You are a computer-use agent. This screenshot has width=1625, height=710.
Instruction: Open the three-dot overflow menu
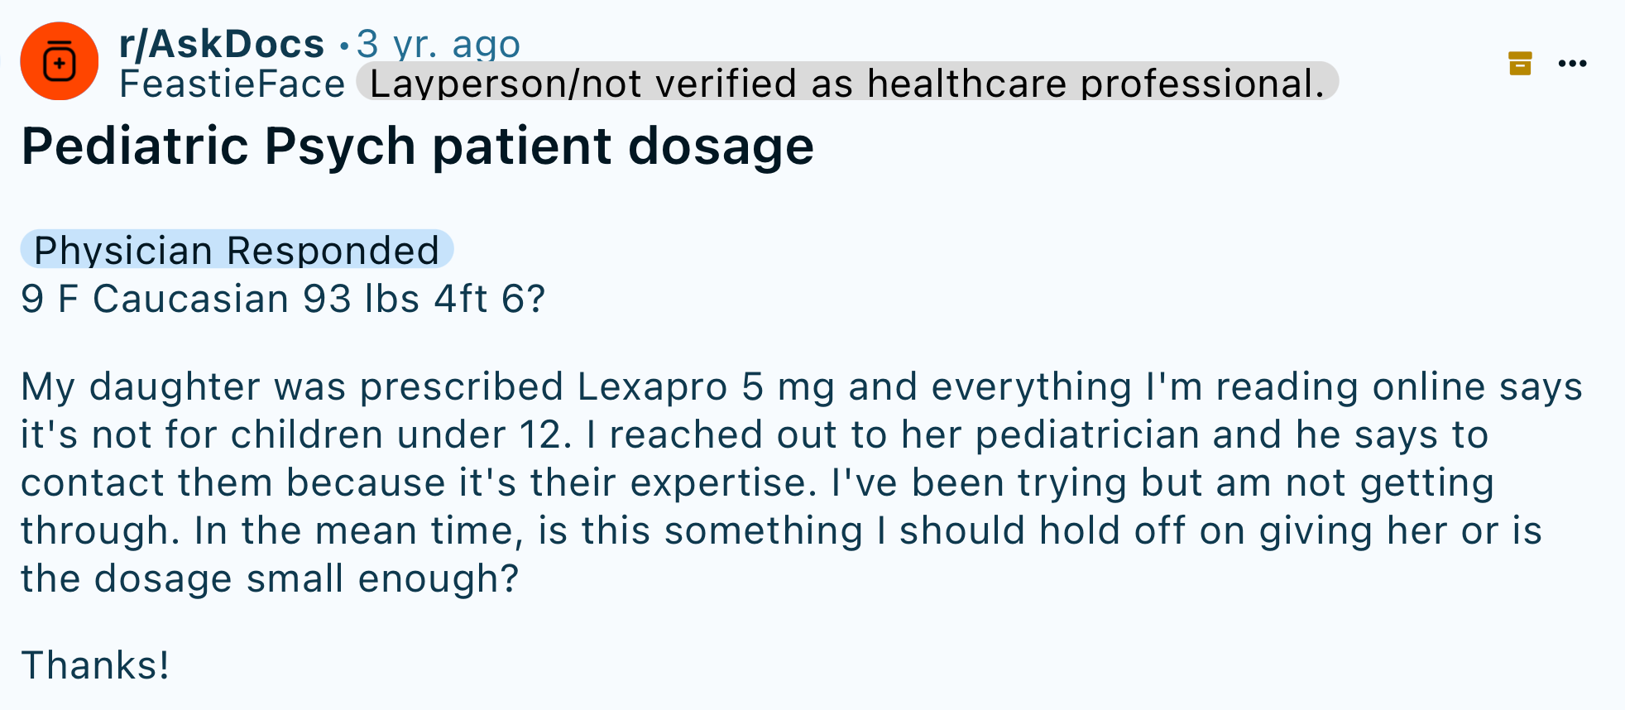(1572, 64)
